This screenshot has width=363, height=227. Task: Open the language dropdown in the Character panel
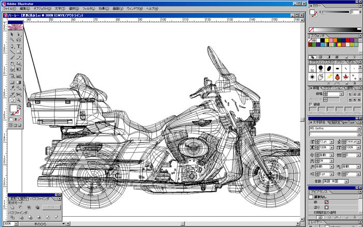click(x=346, y=181)
